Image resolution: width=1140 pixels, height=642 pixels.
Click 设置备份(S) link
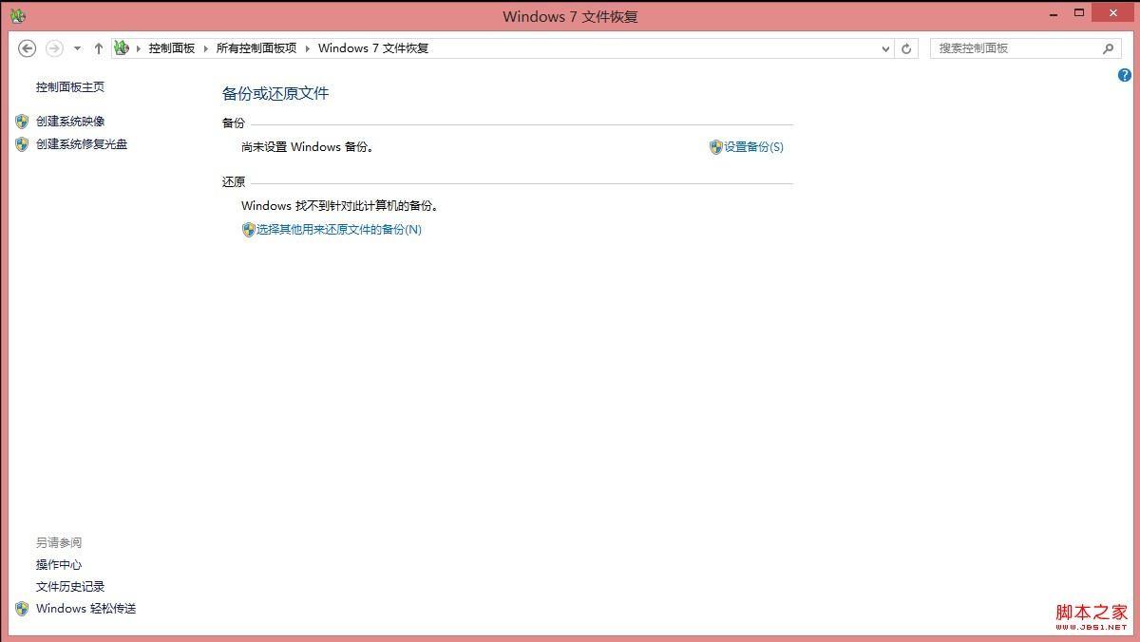tap(753, 147)
